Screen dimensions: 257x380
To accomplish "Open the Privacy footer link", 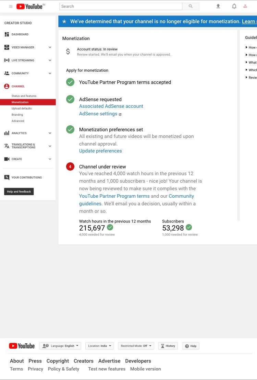I will (x=35, y=369).
